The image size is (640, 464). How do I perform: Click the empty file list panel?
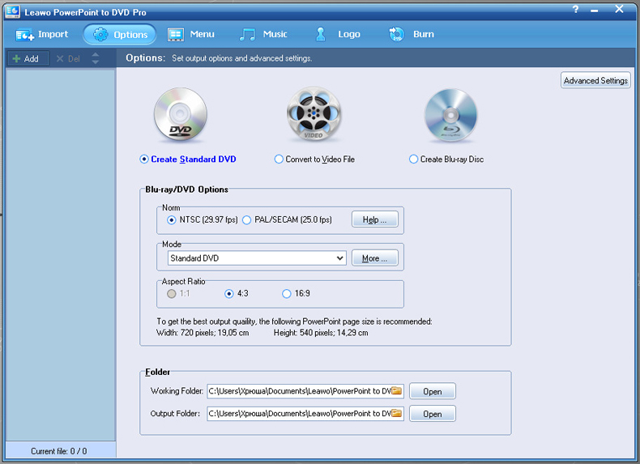(x=61, y=254)
